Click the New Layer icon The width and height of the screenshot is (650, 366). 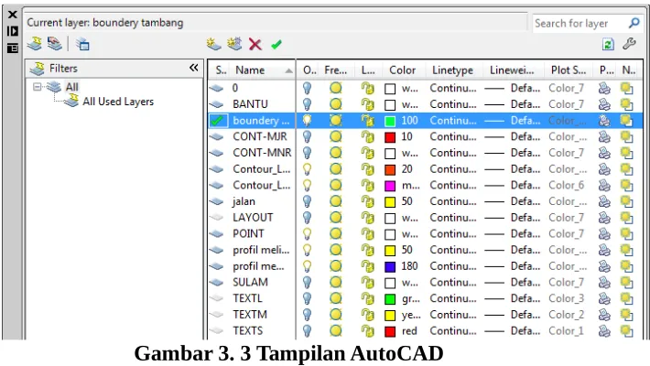tap(213, 44)
